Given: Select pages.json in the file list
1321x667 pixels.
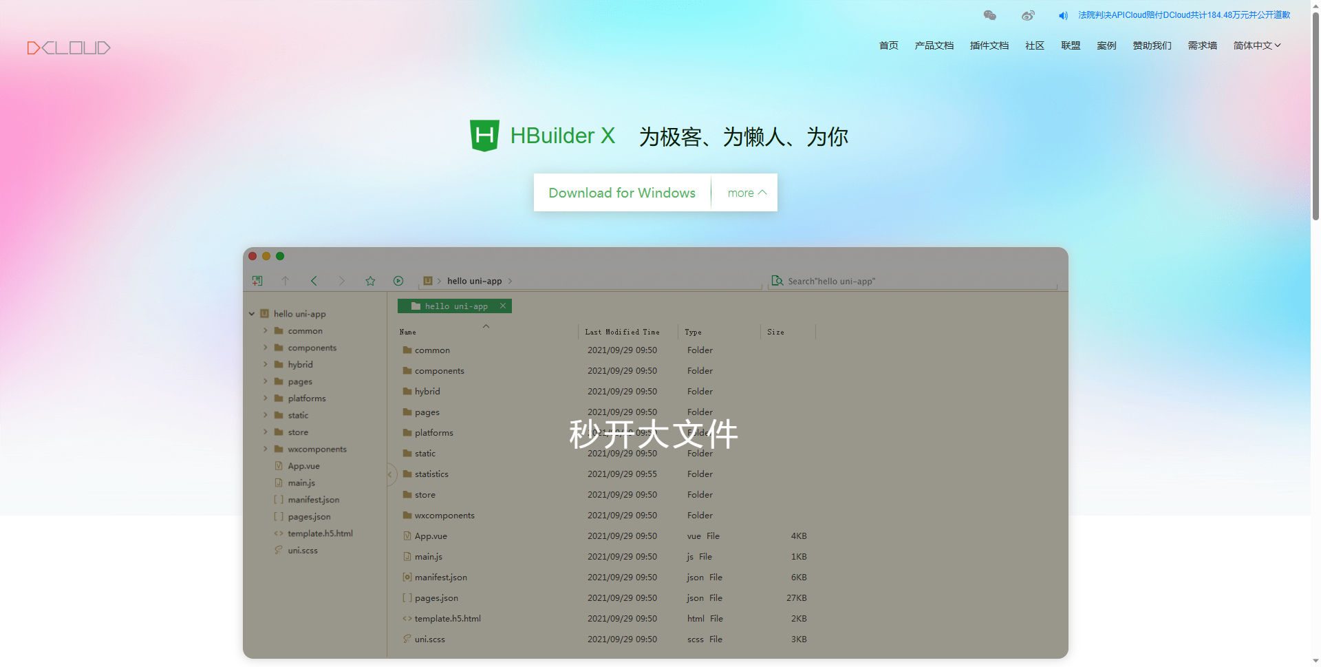Looking at the screenshot, I should click(x=436, y=597).
